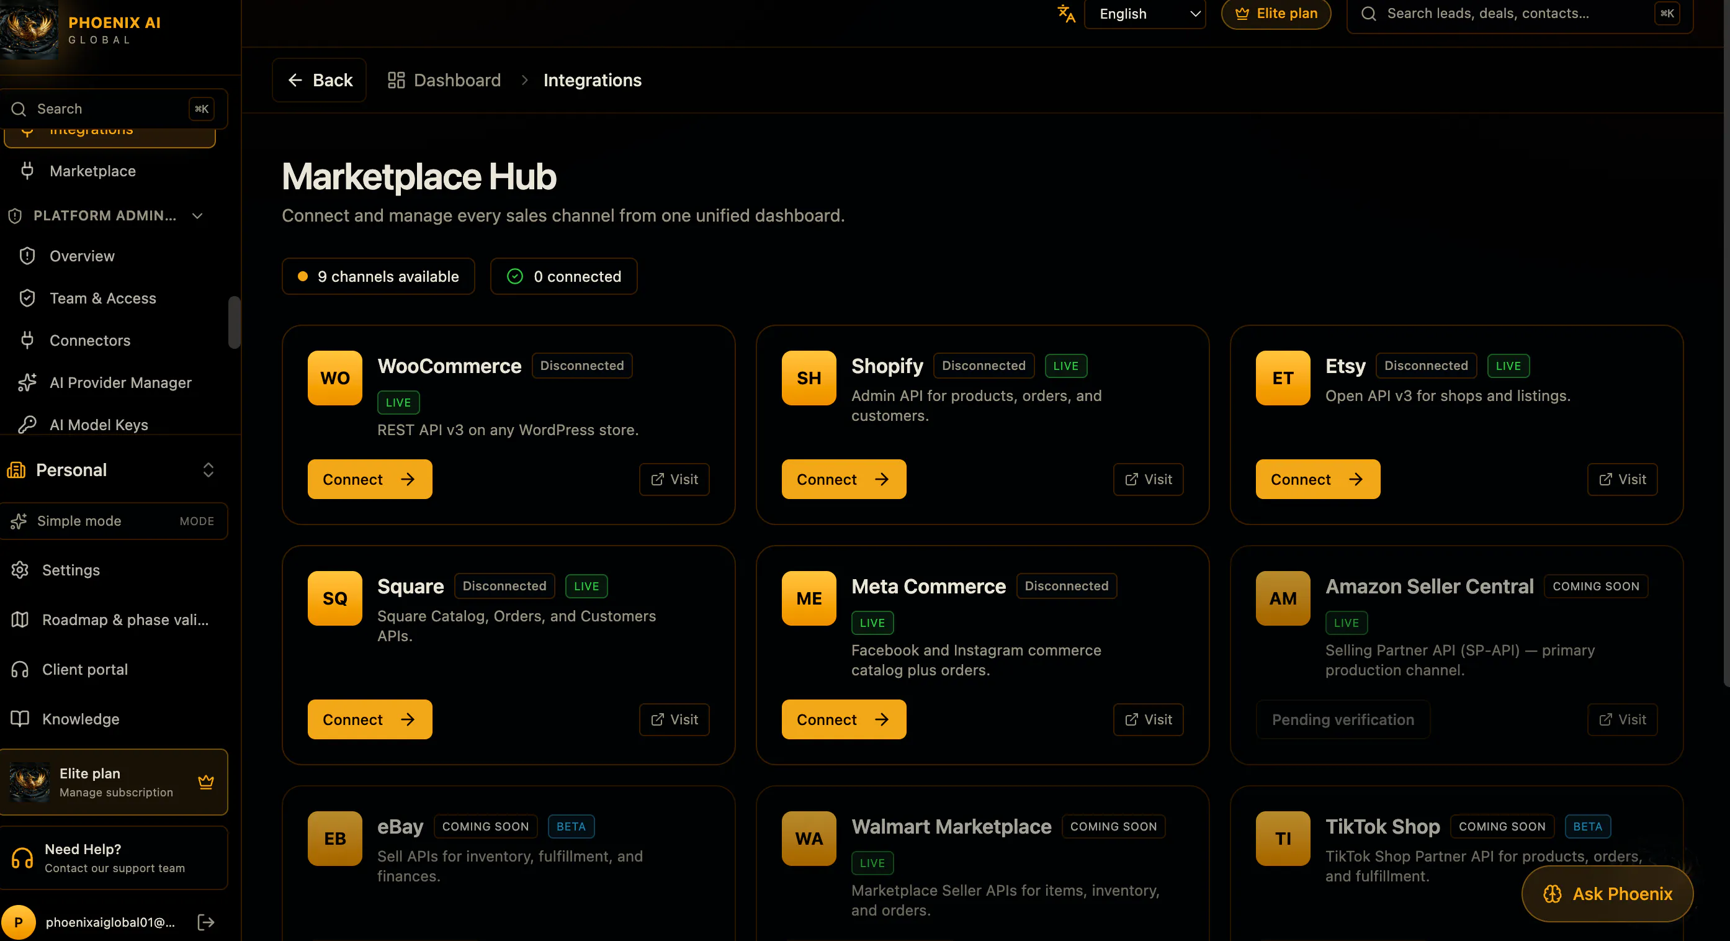Click the search leads, deals, contacts field

pyautogui.click(x=1520, y=14)
